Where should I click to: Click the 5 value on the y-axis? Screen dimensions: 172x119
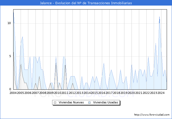pyautogui.click(x=10, y=56)
